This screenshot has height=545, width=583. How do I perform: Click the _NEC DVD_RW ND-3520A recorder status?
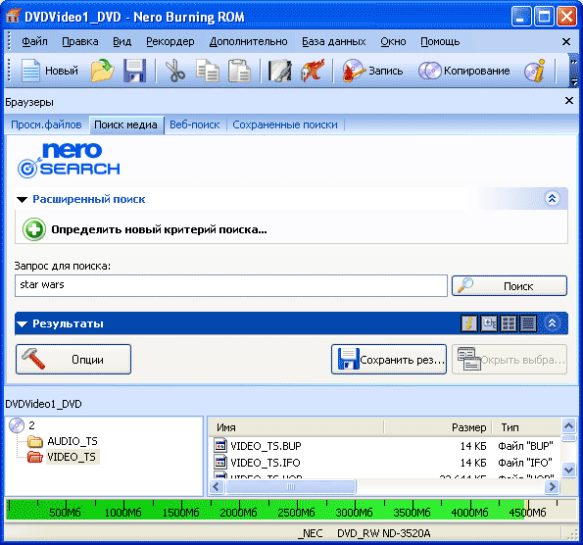click(x=364, y=533)
